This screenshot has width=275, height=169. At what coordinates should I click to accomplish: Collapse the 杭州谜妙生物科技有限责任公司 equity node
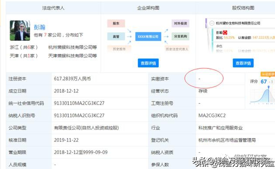pyautogui.click(x=212, y=23)
